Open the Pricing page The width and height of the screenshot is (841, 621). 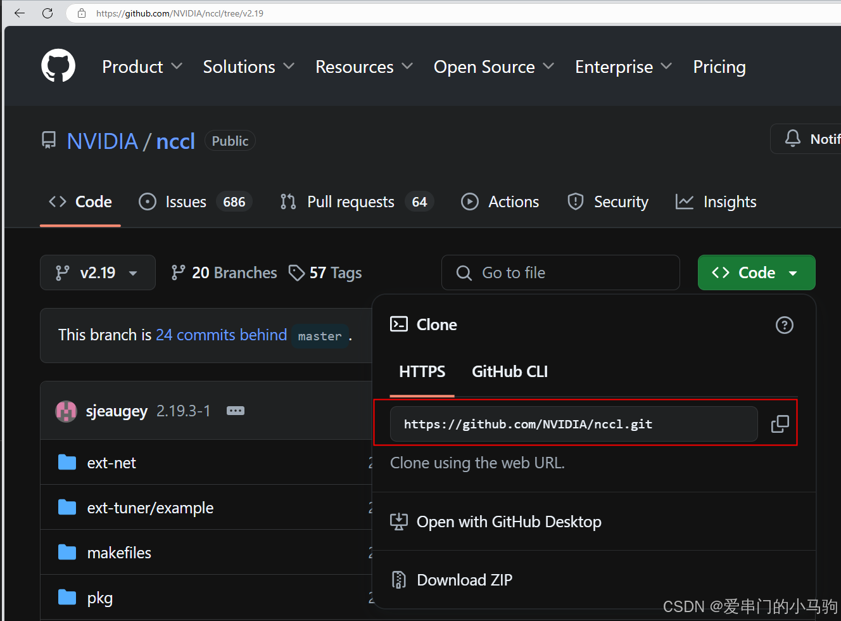(x=719, y=67)
